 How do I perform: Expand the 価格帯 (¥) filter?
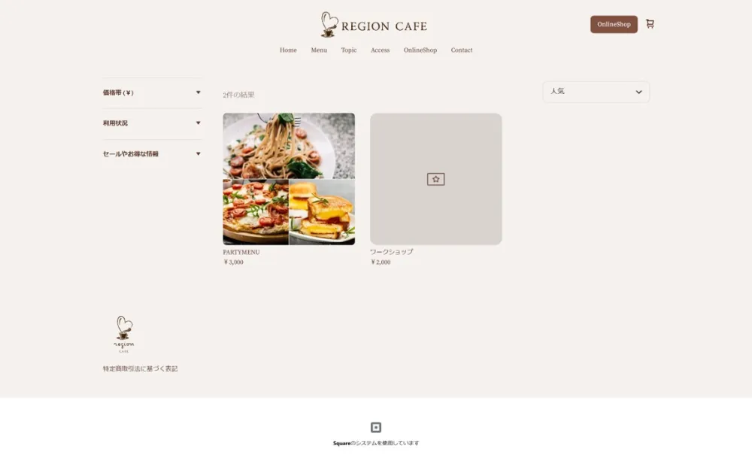coord(152,93)
